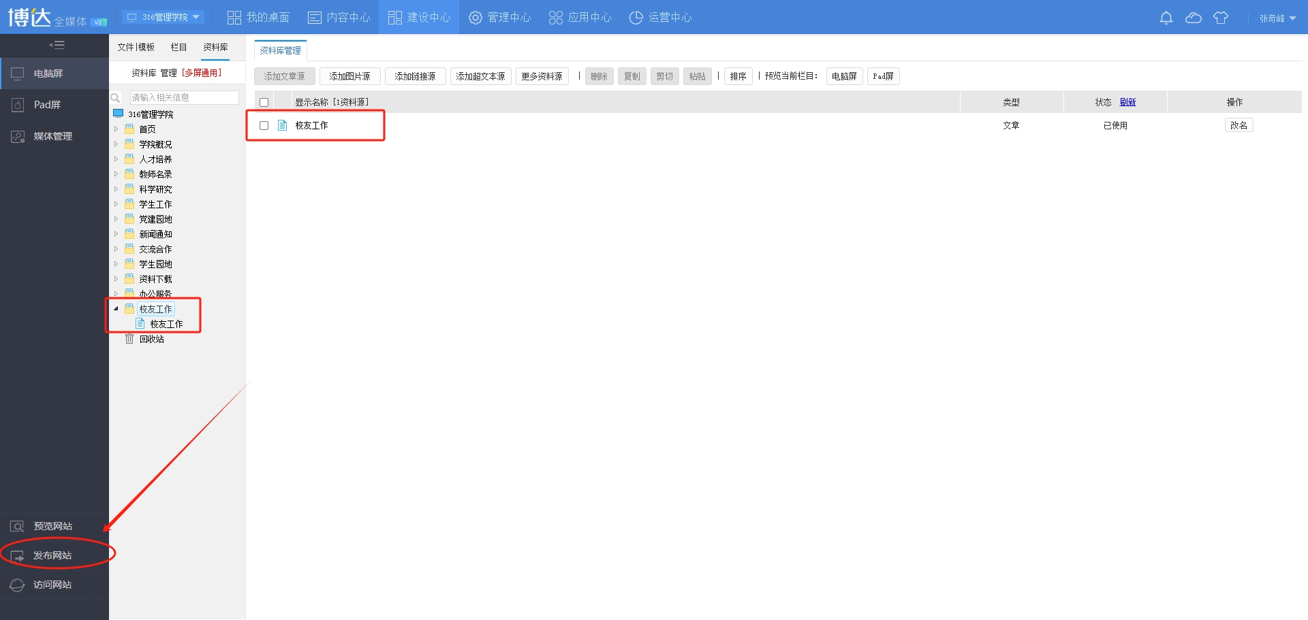Open 建设中心 in top navigation

coord(420,17)
